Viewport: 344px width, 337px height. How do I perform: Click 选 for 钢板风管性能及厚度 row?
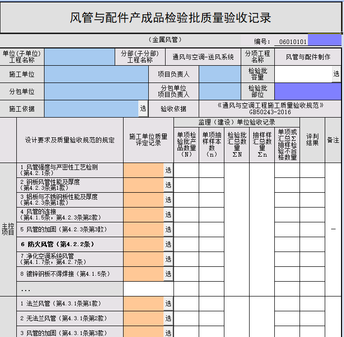(168, 185)
